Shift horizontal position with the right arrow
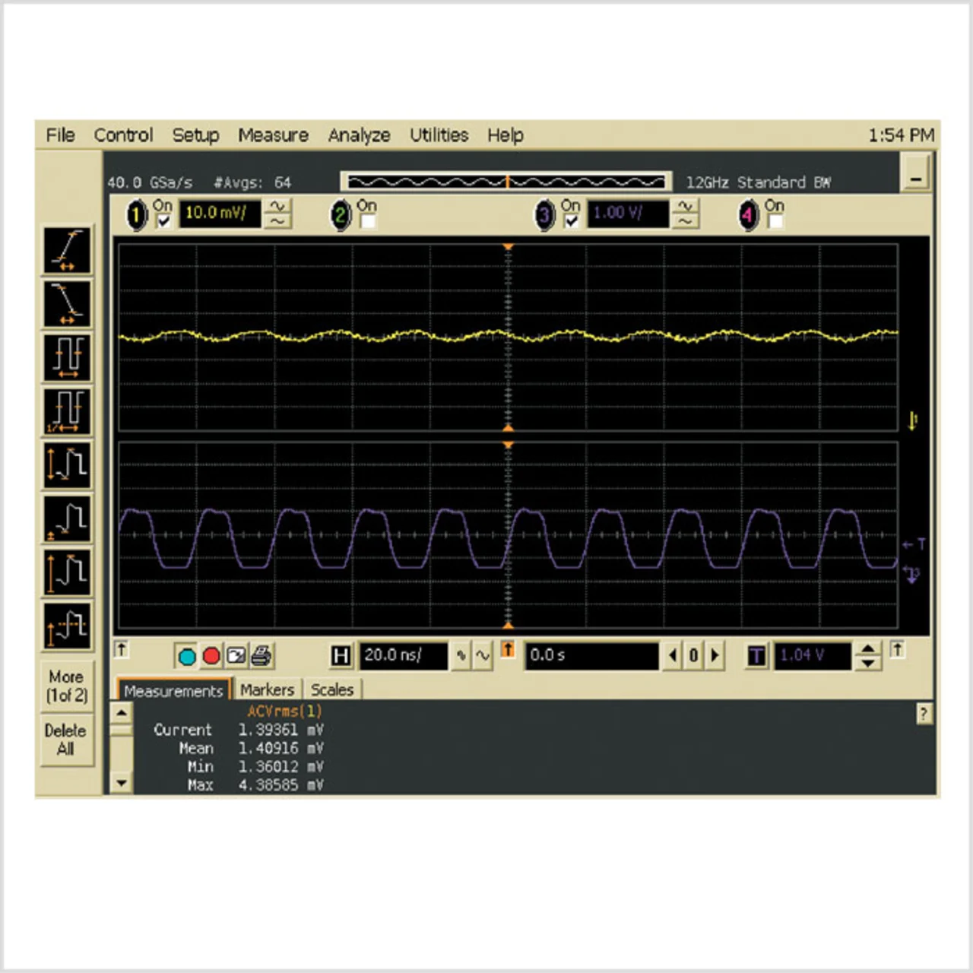The width and height of the screenshot is (973, 973). click(715, 655)
